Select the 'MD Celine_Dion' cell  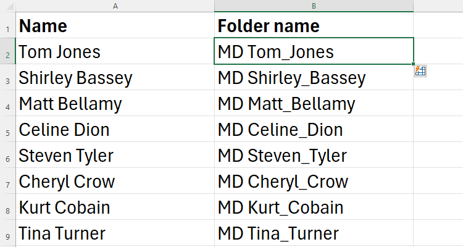(314, 130)
